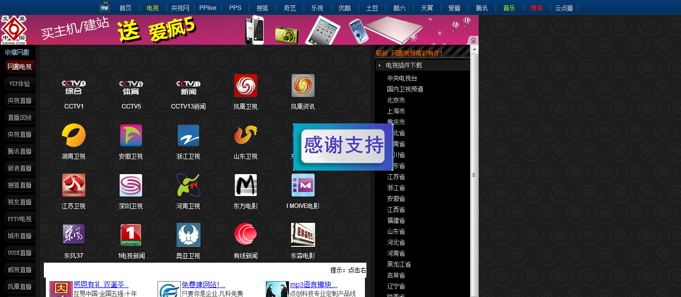The height and width of the screenshot is (297, 681).
Task: Open 酷六 in top navigation
Action: tap(399, 8)
